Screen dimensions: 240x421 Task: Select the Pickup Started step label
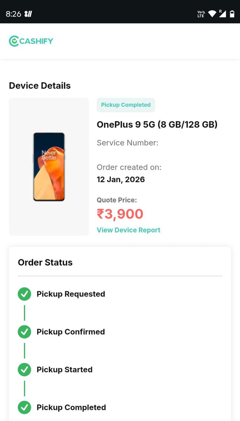pos(65,370)
